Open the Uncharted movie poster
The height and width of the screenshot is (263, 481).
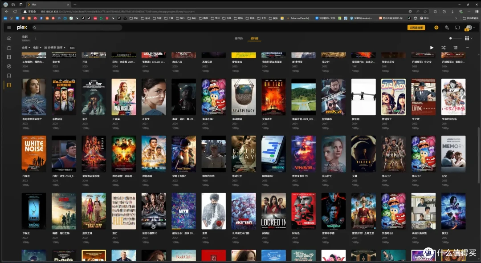(154, 154)
